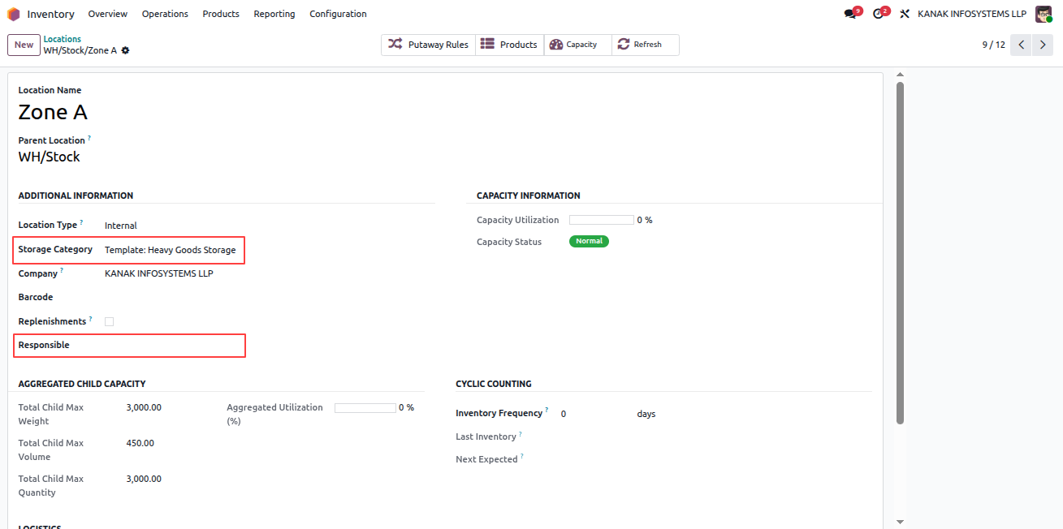This screenshot has height=529, width=1063.
Task: Click the debug tools wrench icon
Action: 905,14
